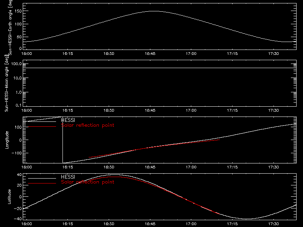Image resolution: width=303 pixels, height=227 pixels.
Task: Select Solar reflection point legend in Longitude plot
Action: (x=87, y=125)
